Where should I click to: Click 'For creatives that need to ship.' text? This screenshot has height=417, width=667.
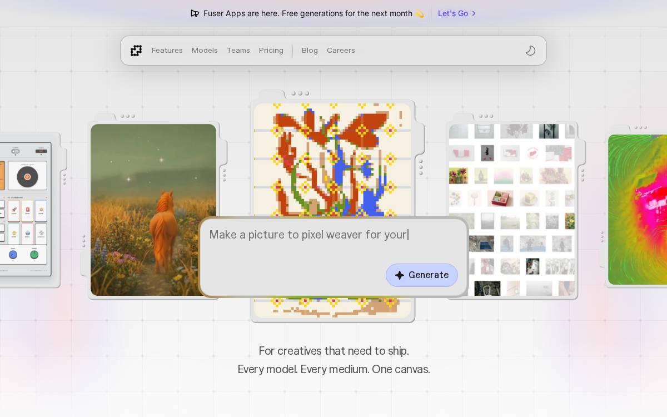[333, 351]
